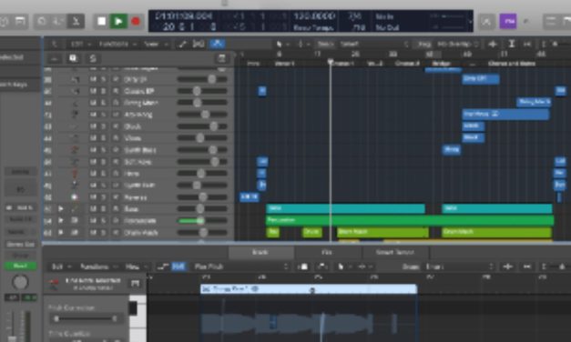
Task: Solo the Horns track
Action: coord(104,174)
